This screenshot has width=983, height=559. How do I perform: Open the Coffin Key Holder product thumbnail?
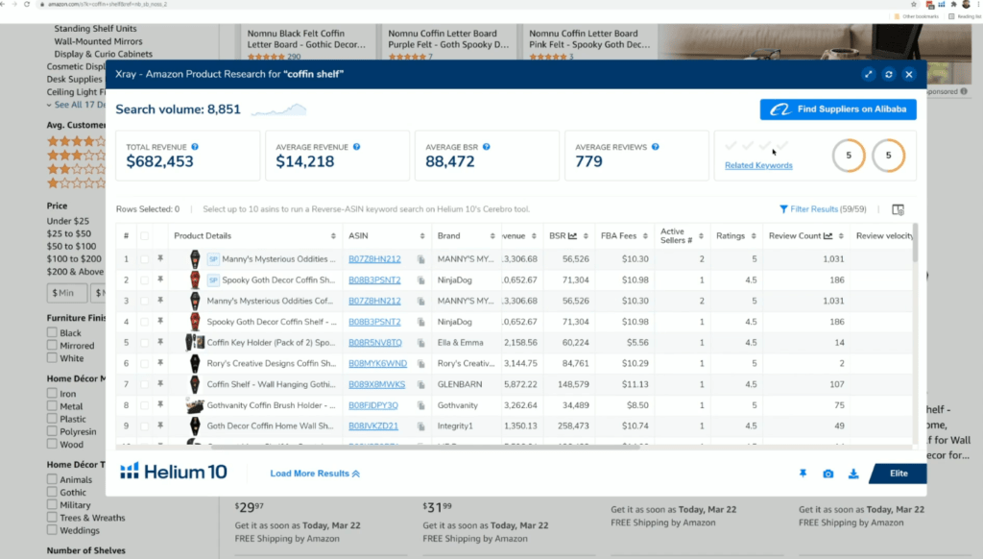coord(195,343)
